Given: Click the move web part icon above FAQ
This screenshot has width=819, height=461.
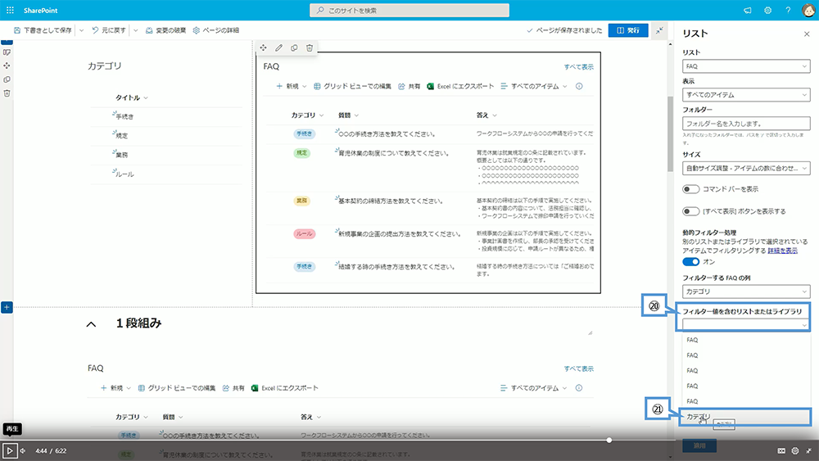Looking at the screenshot, I should pos(263,48).
